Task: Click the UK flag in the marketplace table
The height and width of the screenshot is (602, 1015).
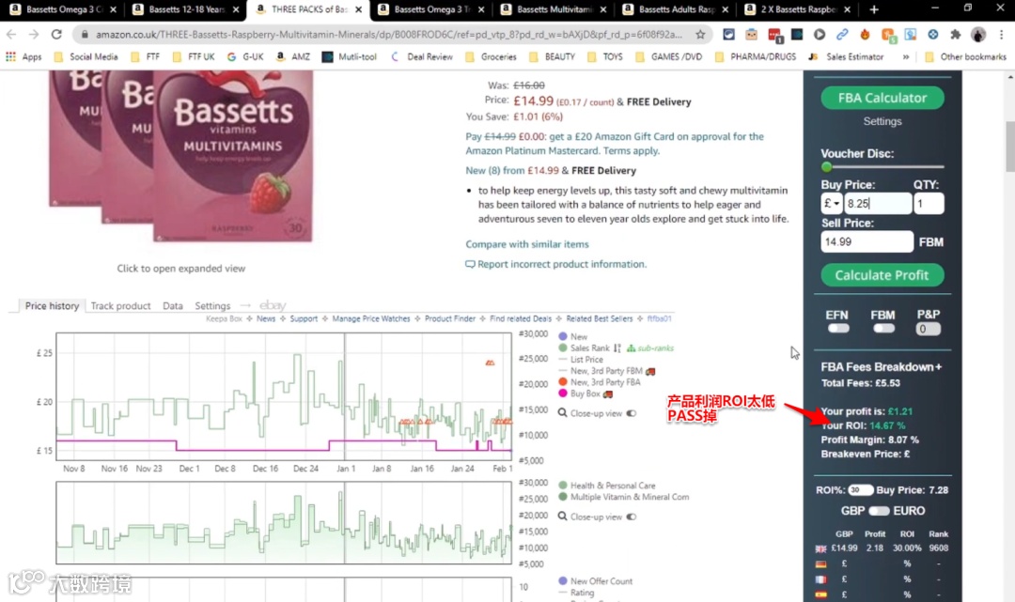Action: pyautogui.click(x=820, y=548)
